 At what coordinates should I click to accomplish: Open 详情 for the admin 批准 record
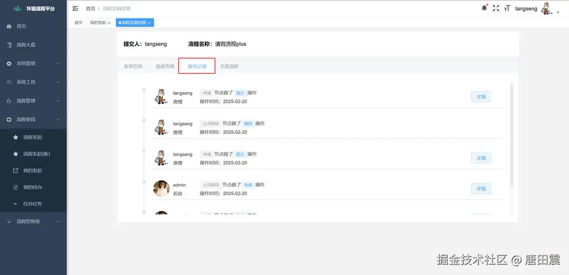(x=481, y=189)
